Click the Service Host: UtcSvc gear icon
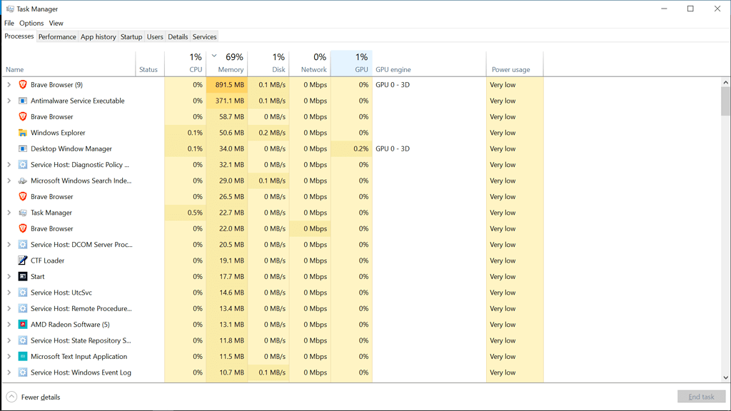Screen dimensions: 731x411 23,293
